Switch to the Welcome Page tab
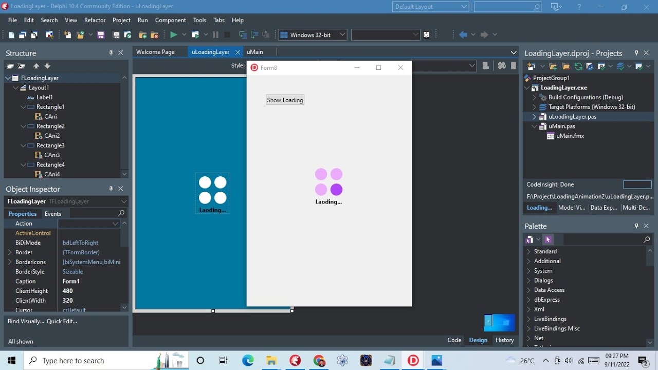 point(155,51)
